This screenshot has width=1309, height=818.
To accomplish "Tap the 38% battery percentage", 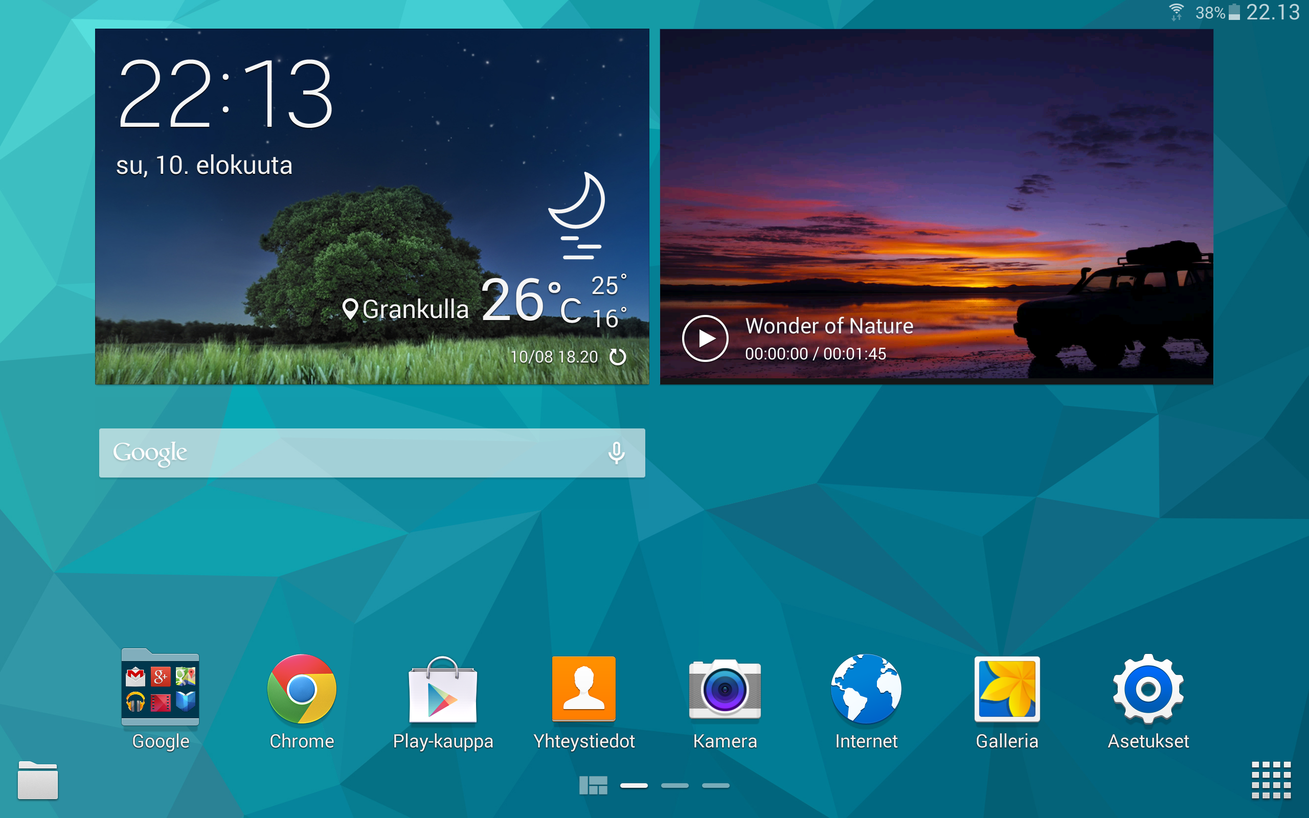I will click(x=1210, y=12).
